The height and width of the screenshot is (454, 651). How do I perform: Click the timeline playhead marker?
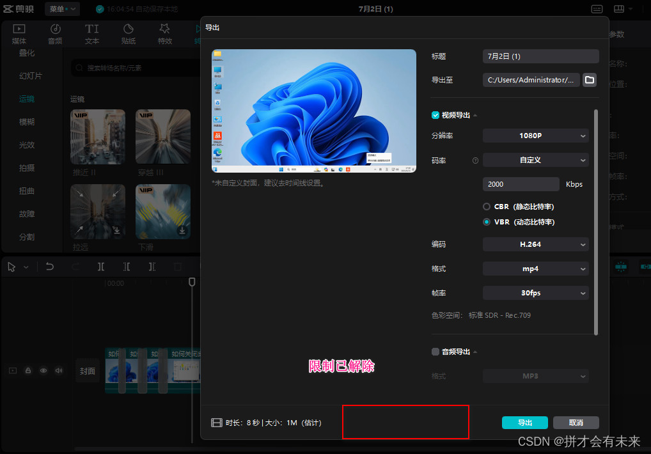[x=192, y=282]
